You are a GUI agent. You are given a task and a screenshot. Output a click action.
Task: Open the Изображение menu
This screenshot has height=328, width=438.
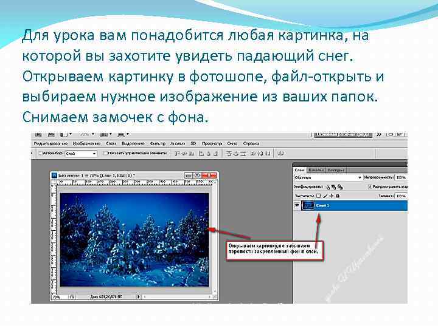click(86, 143)
